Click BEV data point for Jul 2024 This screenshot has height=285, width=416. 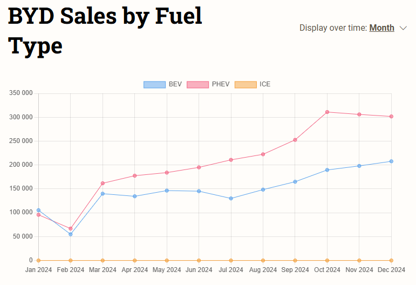231,199
